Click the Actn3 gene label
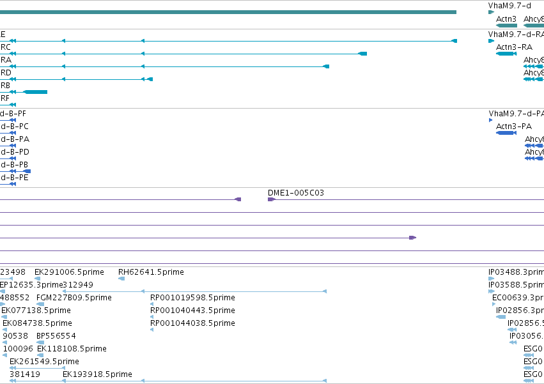544x384 pixels. click(506, 19)
